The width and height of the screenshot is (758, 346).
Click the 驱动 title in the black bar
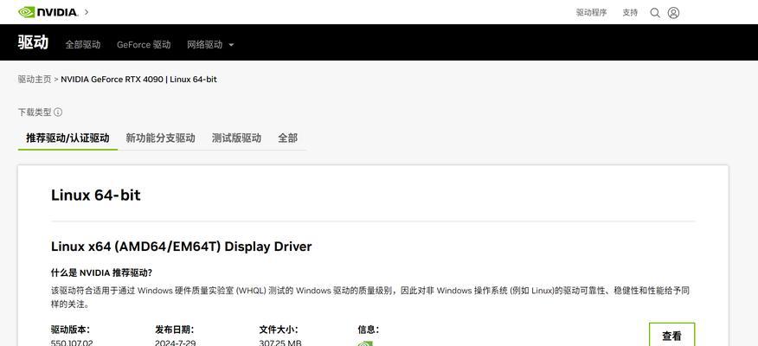coord(34,42)
